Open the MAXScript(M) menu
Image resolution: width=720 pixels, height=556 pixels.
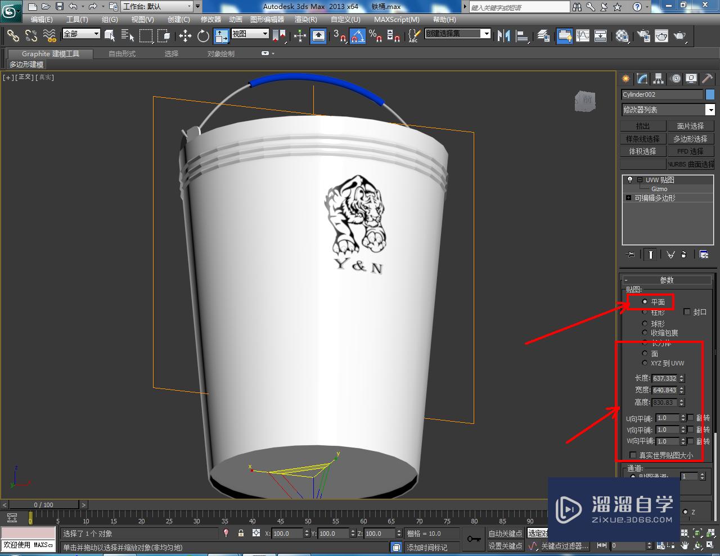coord(397,19)
